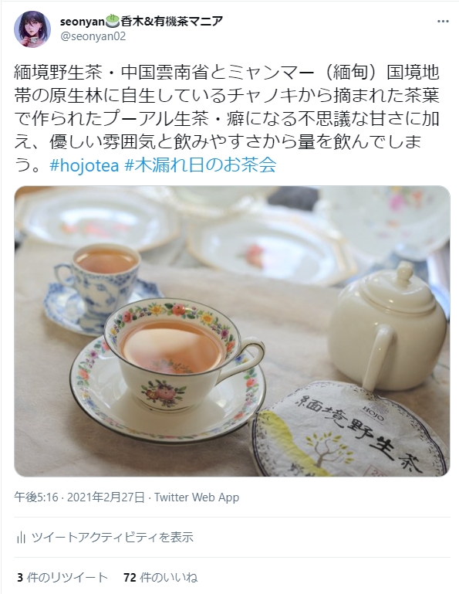The image size is (459, 594).
Task: Click the tweet activity bar chart icon
Action: coord(21,537)
